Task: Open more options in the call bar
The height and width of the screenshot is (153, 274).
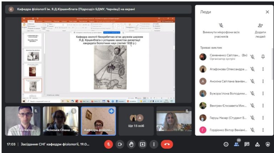Action: click(x=154, y=144)
